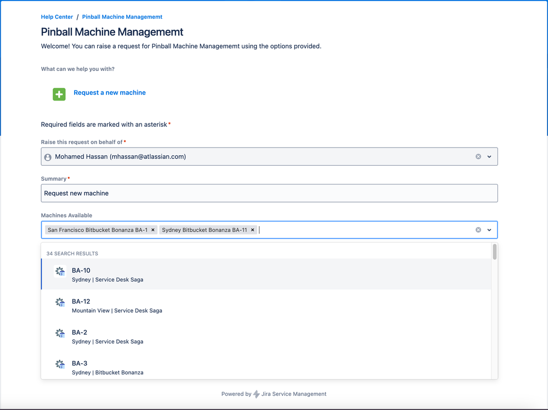Expand the request on behalf of dropdown
The image size is (548, 410).
point(489,156)
